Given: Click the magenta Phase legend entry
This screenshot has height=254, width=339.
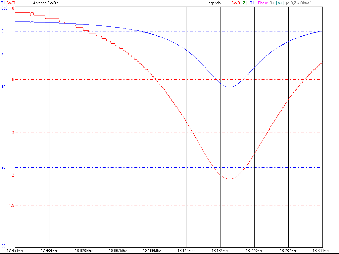Looking at the screenshot, I should pos(263,3).
